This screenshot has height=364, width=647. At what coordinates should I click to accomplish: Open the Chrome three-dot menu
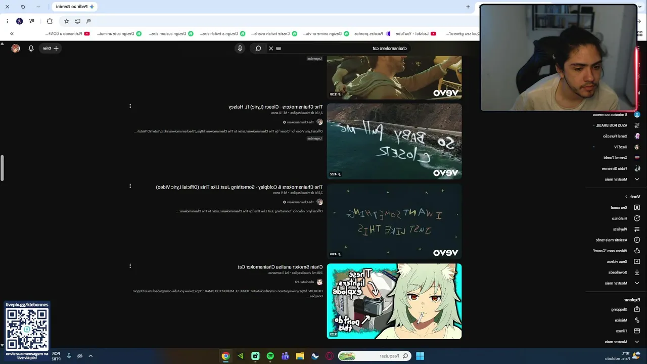(x=8, y=21)
